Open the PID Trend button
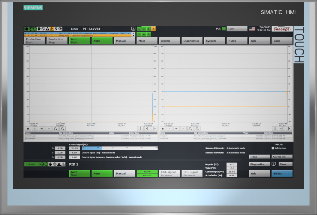The height and width of the screenshot is (215, 317). (259, 157)
